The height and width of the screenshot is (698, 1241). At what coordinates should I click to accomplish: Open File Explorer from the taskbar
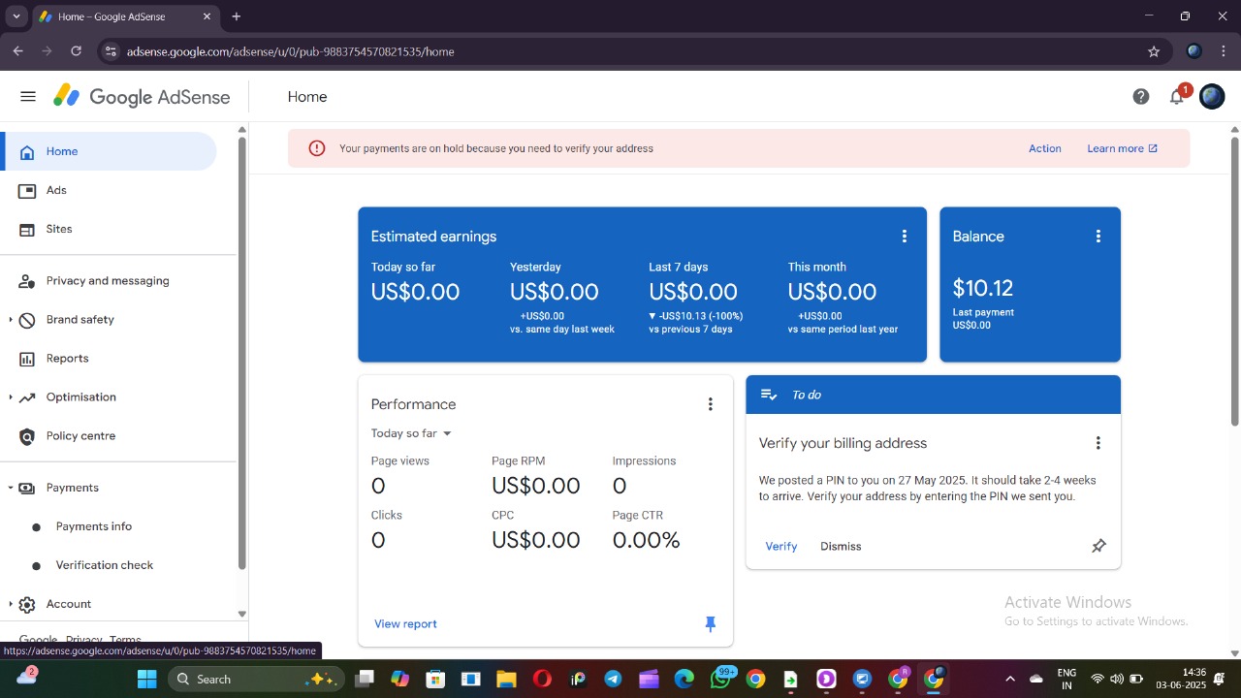(505, 679)
